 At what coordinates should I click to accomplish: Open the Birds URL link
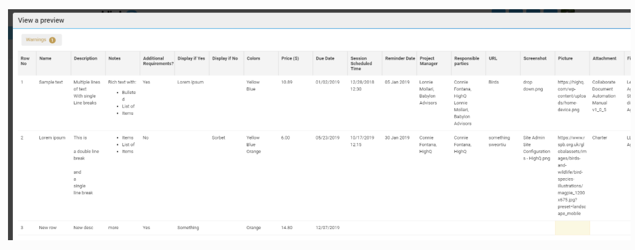pos(493,82)
